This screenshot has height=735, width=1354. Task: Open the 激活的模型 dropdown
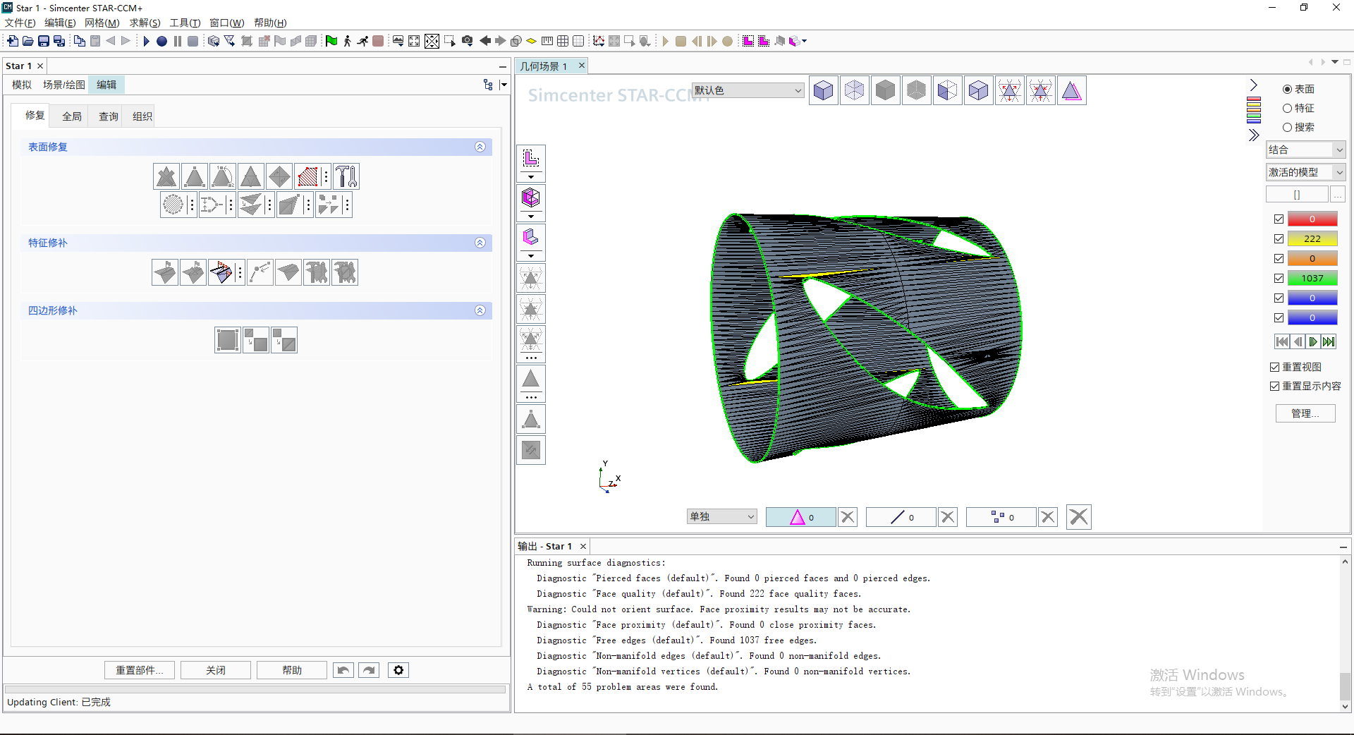pyautogui.click(x=1306, y=172)
